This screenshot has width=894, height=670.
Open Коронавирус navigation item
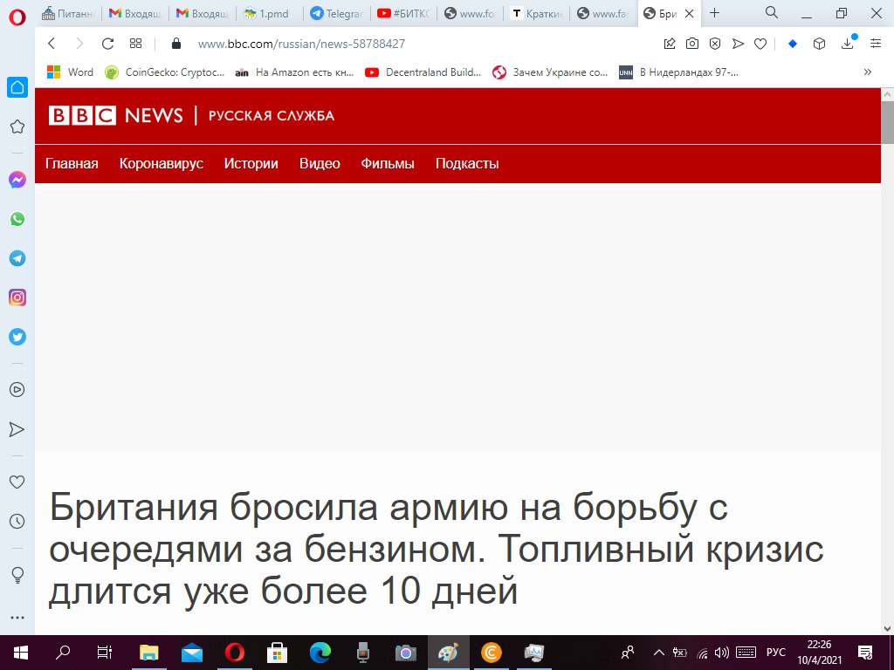(x=162, y=163)
